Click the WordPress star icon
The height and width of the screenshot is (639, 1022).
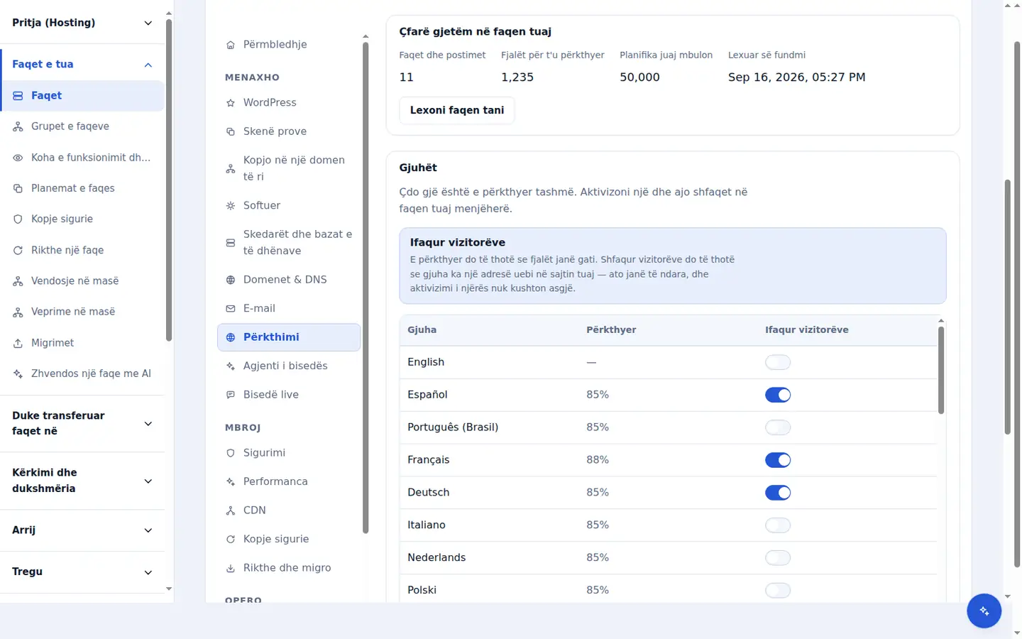230,103
